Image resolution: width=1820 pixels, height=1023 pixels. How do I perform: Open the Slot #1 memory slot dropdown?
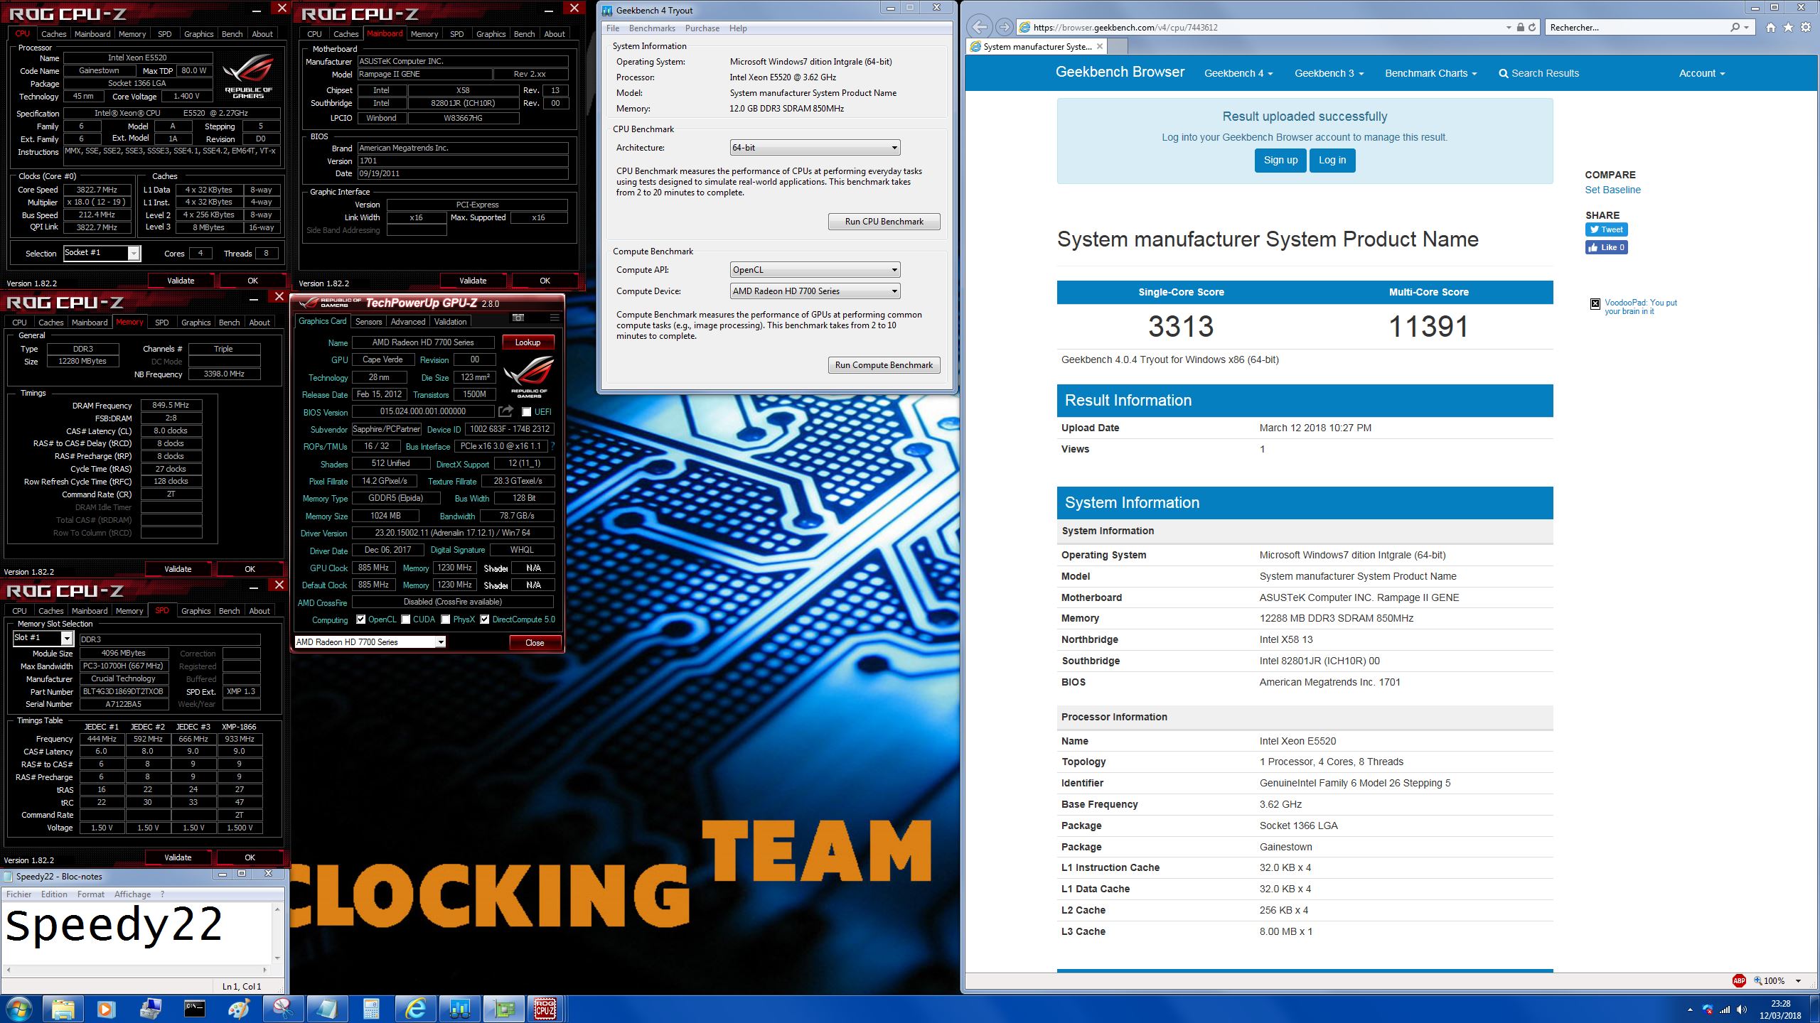(x=42, y=638)
